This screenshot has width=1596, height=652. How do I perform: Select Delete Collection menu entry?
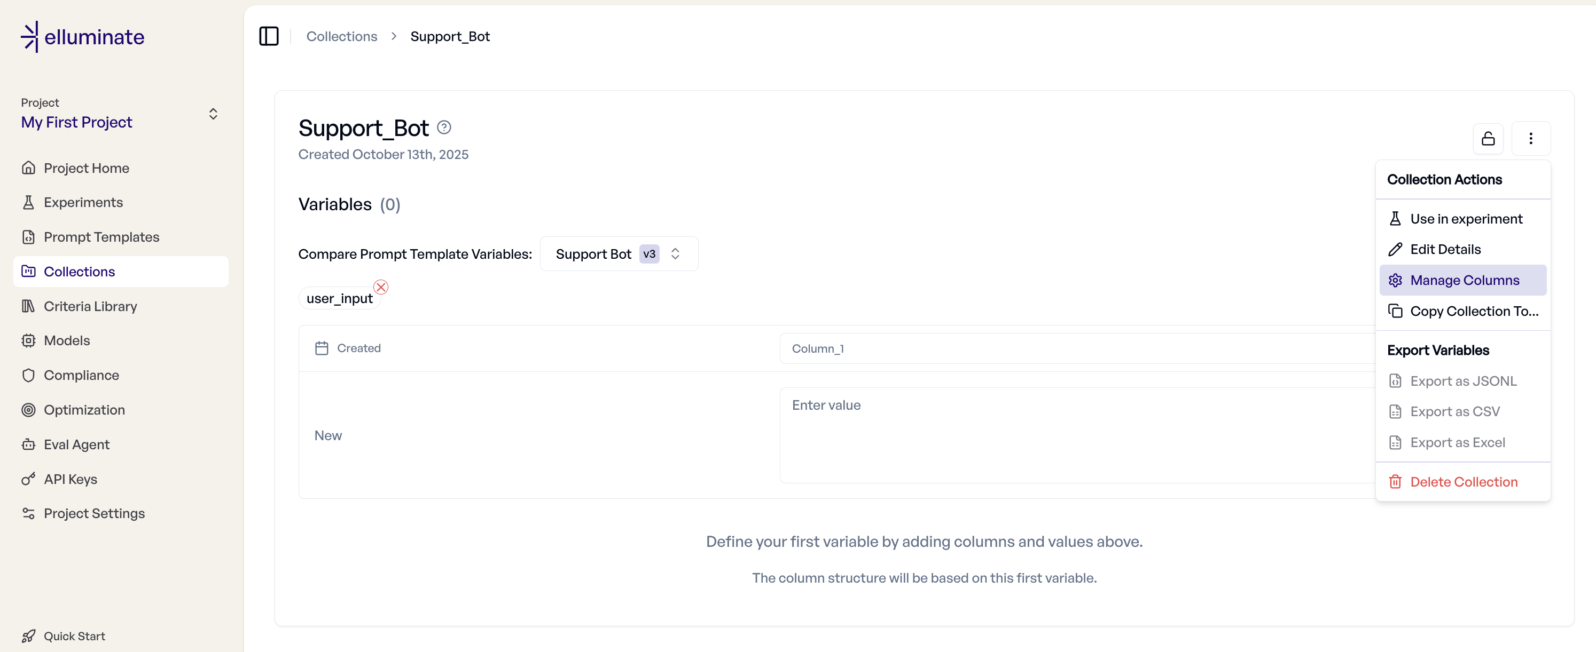pos(1463,482)
